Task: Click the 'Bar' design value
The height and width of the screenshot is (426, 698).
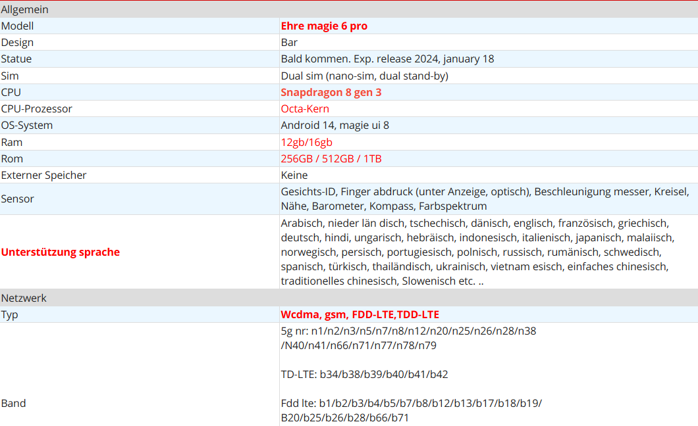Action: point(289,42)
